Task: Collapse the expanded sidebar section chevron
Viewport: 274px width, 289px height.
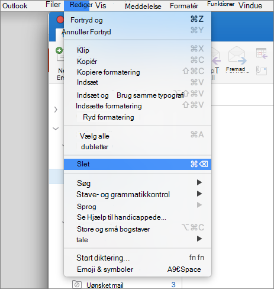Action: tap(56, 129)
